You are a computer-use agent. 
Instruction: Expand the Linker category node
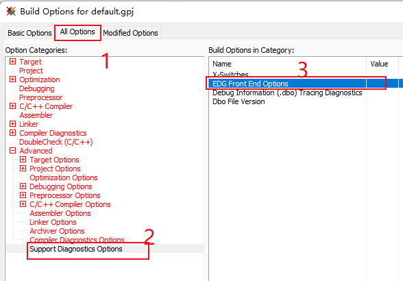[x=12, y=124]
